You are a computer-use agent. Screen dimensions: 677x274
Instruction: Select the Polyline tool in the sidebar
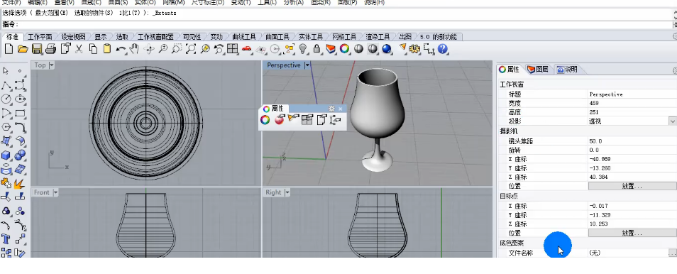click(x=6, y=85)
